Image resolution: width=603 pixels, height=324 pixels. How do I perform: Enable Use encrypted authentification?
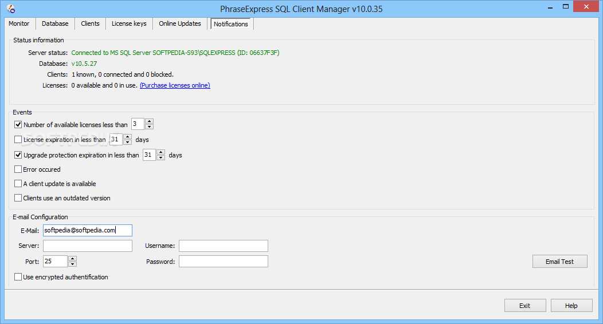(x=18, y=277)
